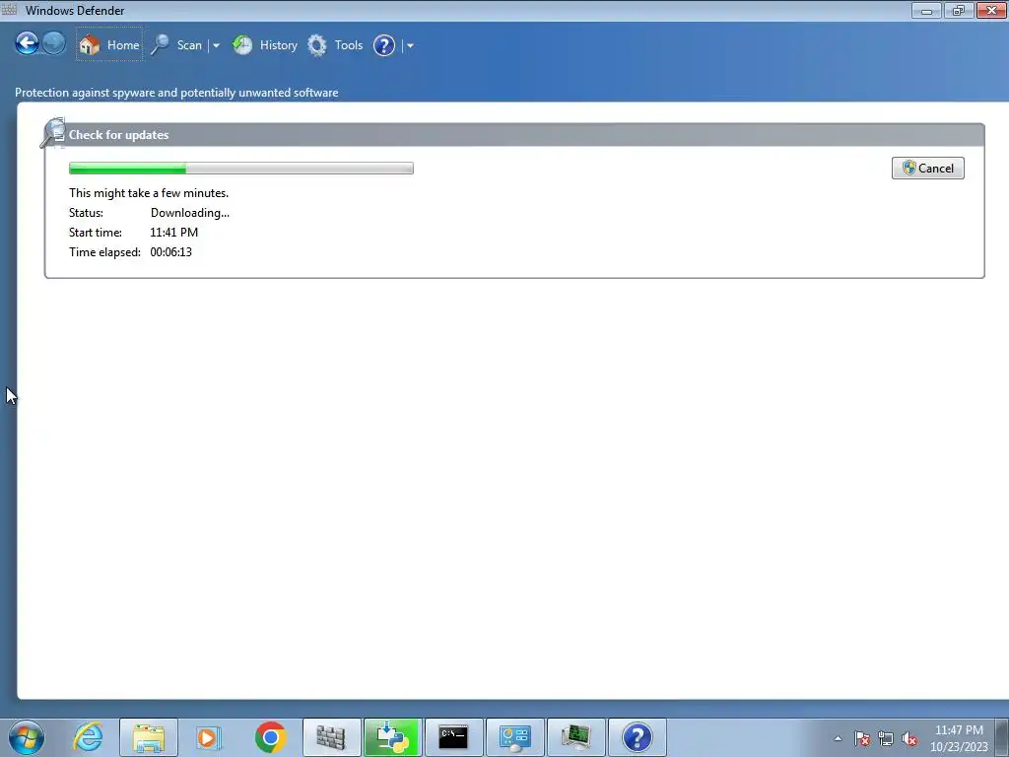Click the Tools gear icon
This screenshot has width=1009, height=757.
pyautogui.click(x=317, y=45)
